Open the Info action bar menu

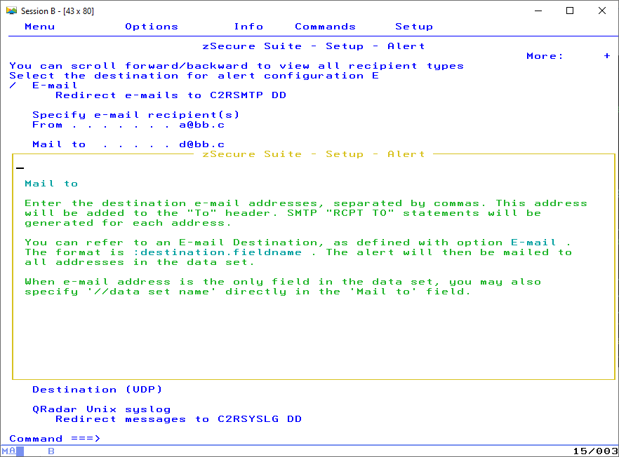pyautogui.click(x=248, y=27)
